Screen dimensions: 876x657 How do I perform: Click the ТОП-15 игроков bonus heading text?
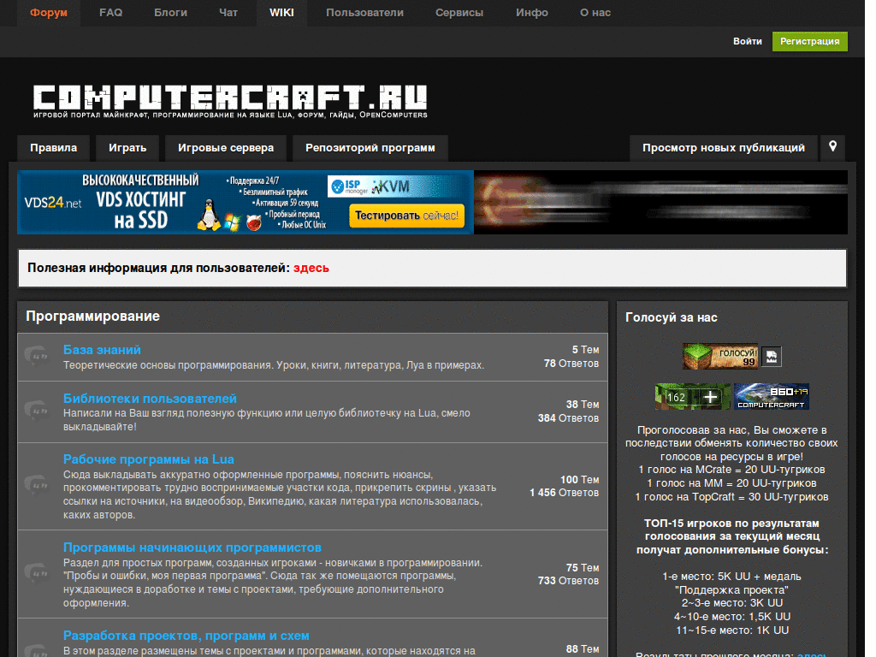tap(732, 537)
